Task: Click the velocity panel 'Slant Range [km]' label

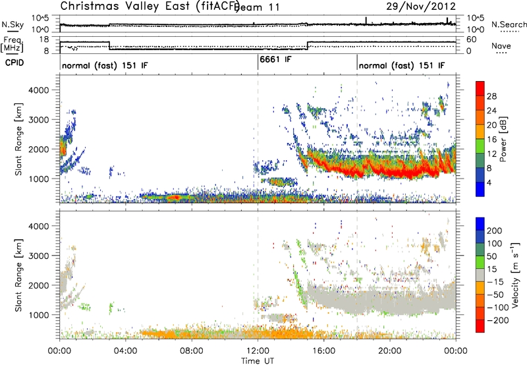Action: [x=18, y=275]
